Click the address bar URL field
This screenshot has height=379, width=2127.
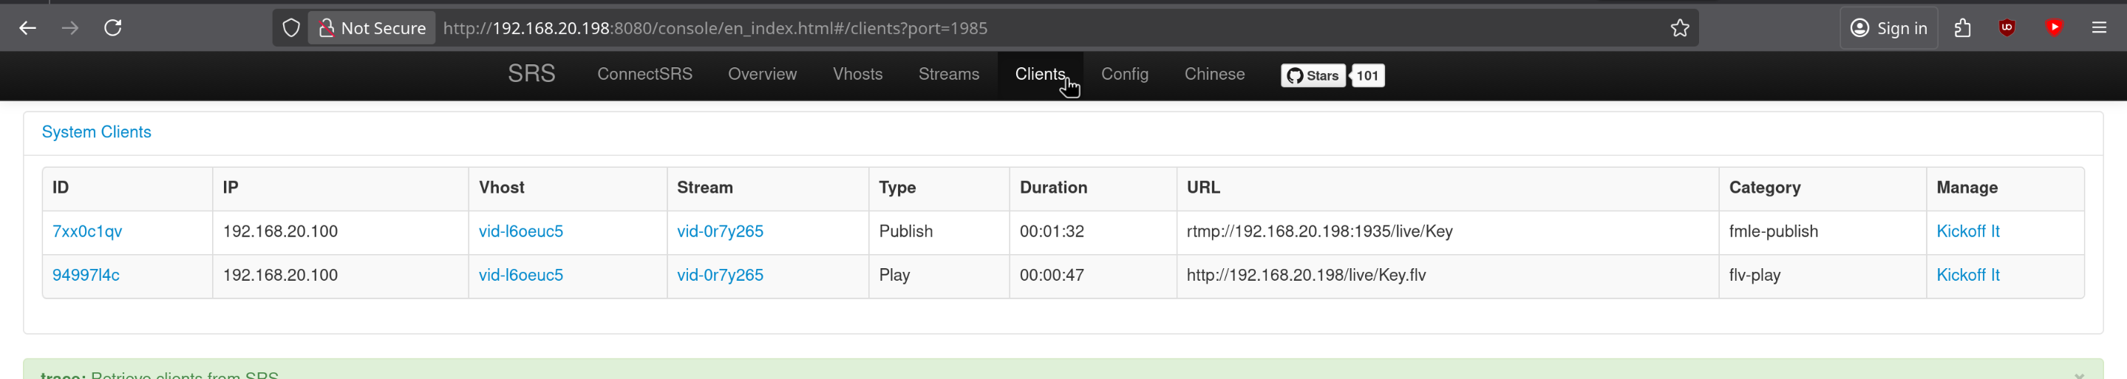[x=991, y=28]
